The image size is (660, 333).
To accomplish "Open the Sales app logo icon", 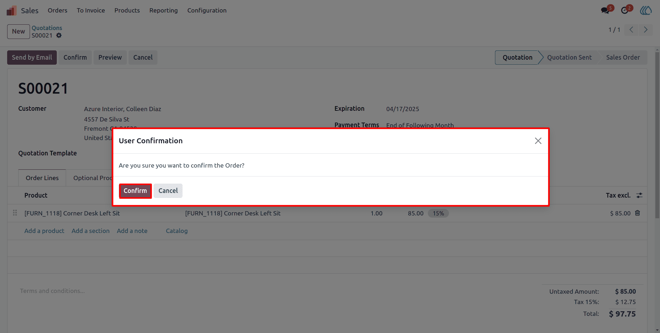I will click(11, 10).
